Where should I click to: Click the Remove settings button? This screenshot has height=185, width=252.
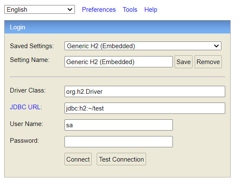pos(208,62)
